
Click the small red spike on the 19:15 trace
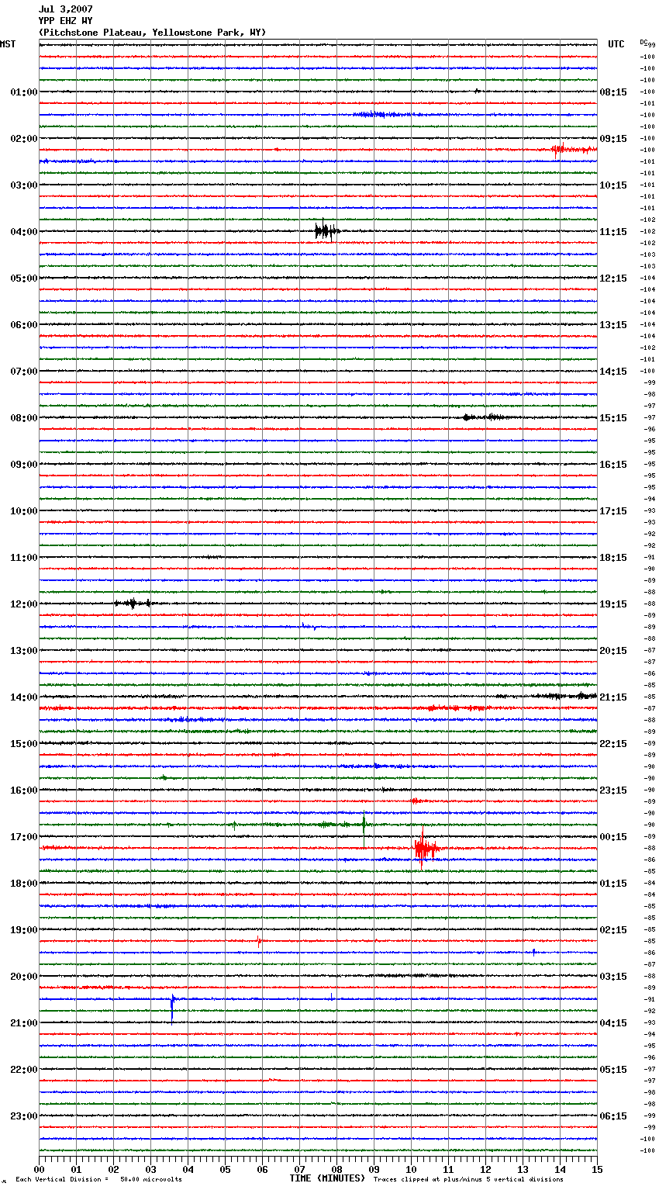259,941
